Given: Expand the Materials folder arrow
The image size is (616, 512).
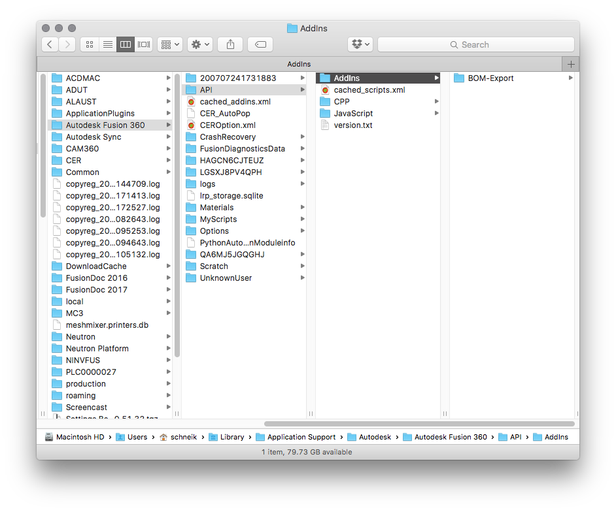Looking at the screenshot, I should coord(303,208).
